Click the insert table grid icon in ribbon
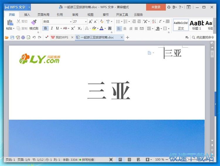The height and width of the screenshot is (166, 220). [167, 21]
